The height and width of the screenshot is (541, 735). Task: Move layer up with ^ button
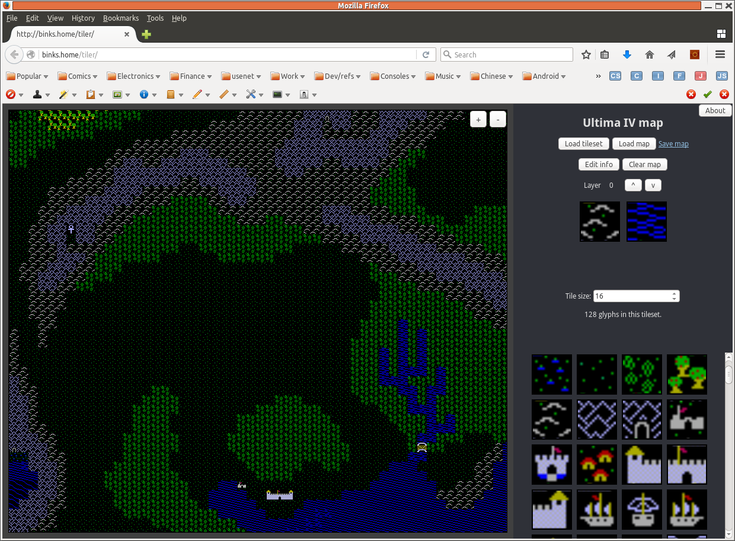click(633, 185)
